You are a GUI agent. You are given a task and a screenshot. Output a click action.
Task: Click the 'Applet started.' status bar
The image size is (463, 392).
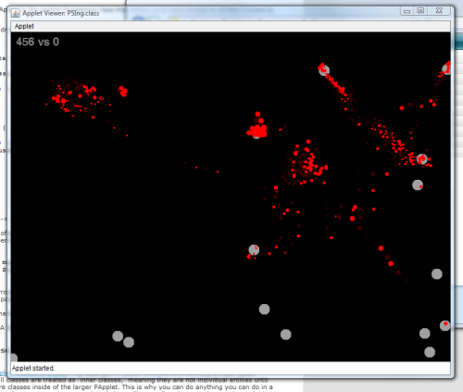231,368
